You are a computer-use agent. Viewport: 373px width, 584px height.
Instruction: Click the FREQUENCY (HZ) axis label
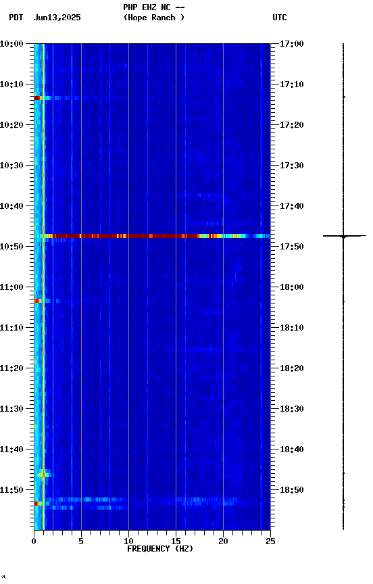click(x=160, y=549)
